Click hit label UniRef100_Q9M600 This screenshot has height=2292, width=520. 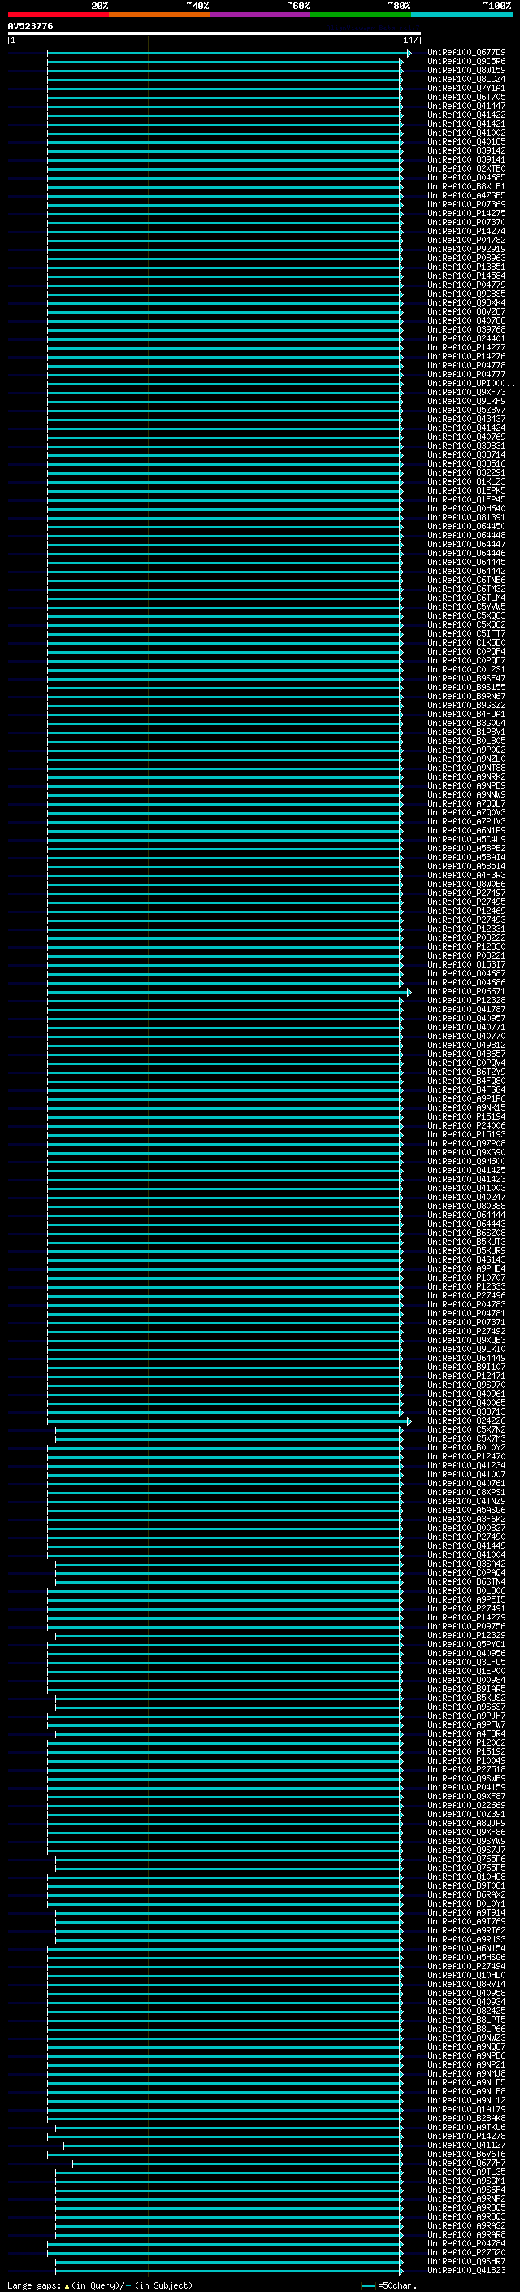tap(466, 1161)
